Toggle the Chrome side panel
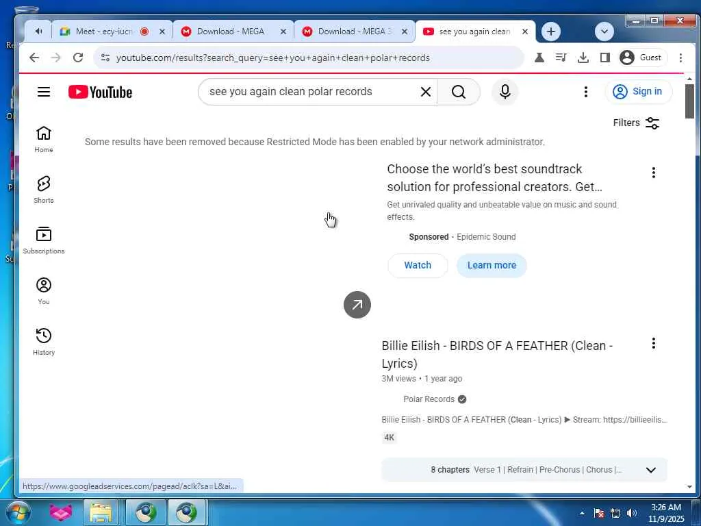This screenshot has width=701, height=526. coord(605,58)
